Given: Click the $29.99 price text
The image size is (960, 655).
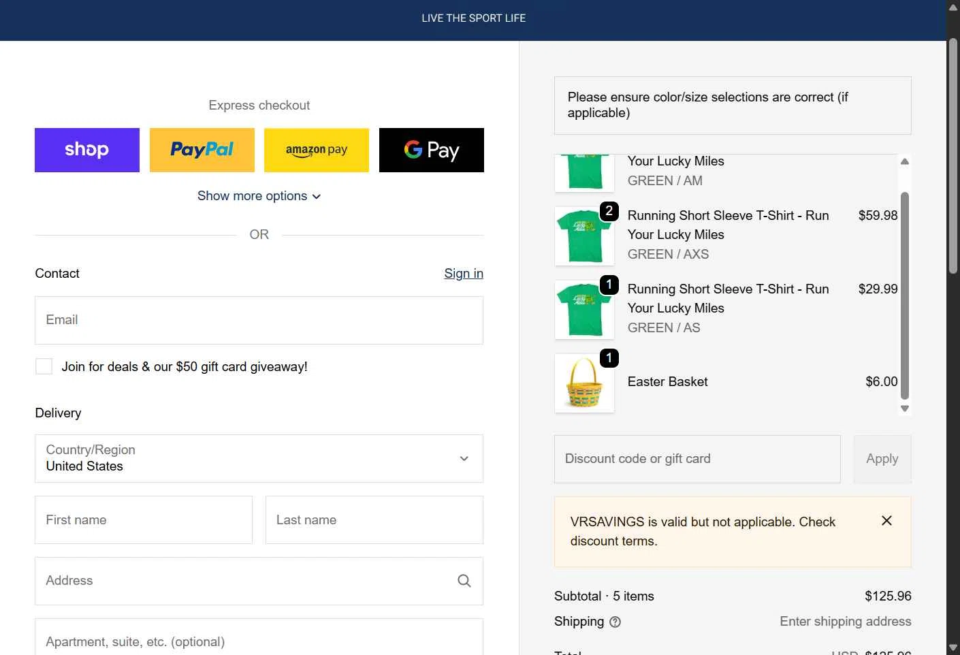Looking at the screenshot, I should (878, 289).
